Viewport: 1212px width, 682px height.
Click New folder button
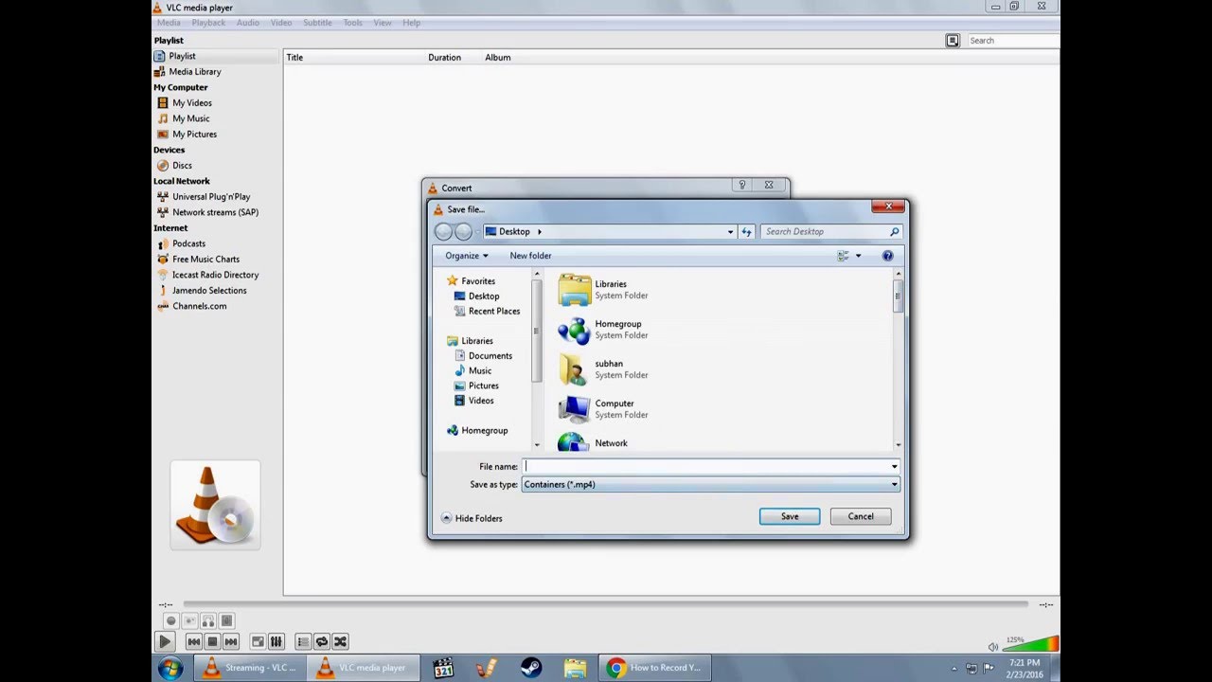coord(530,256)
